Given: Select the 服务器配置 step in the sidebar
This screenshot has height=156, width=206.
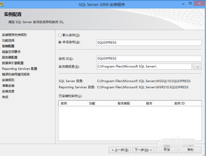Looking at the screenshot, I should tap(10, 57).
